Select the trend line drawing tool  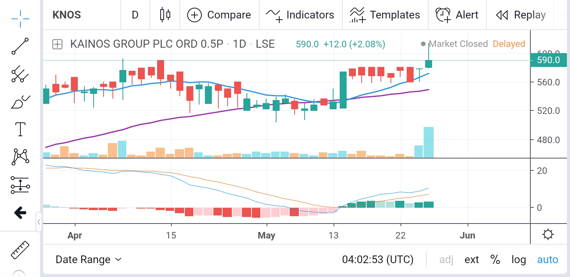(20, 47)
